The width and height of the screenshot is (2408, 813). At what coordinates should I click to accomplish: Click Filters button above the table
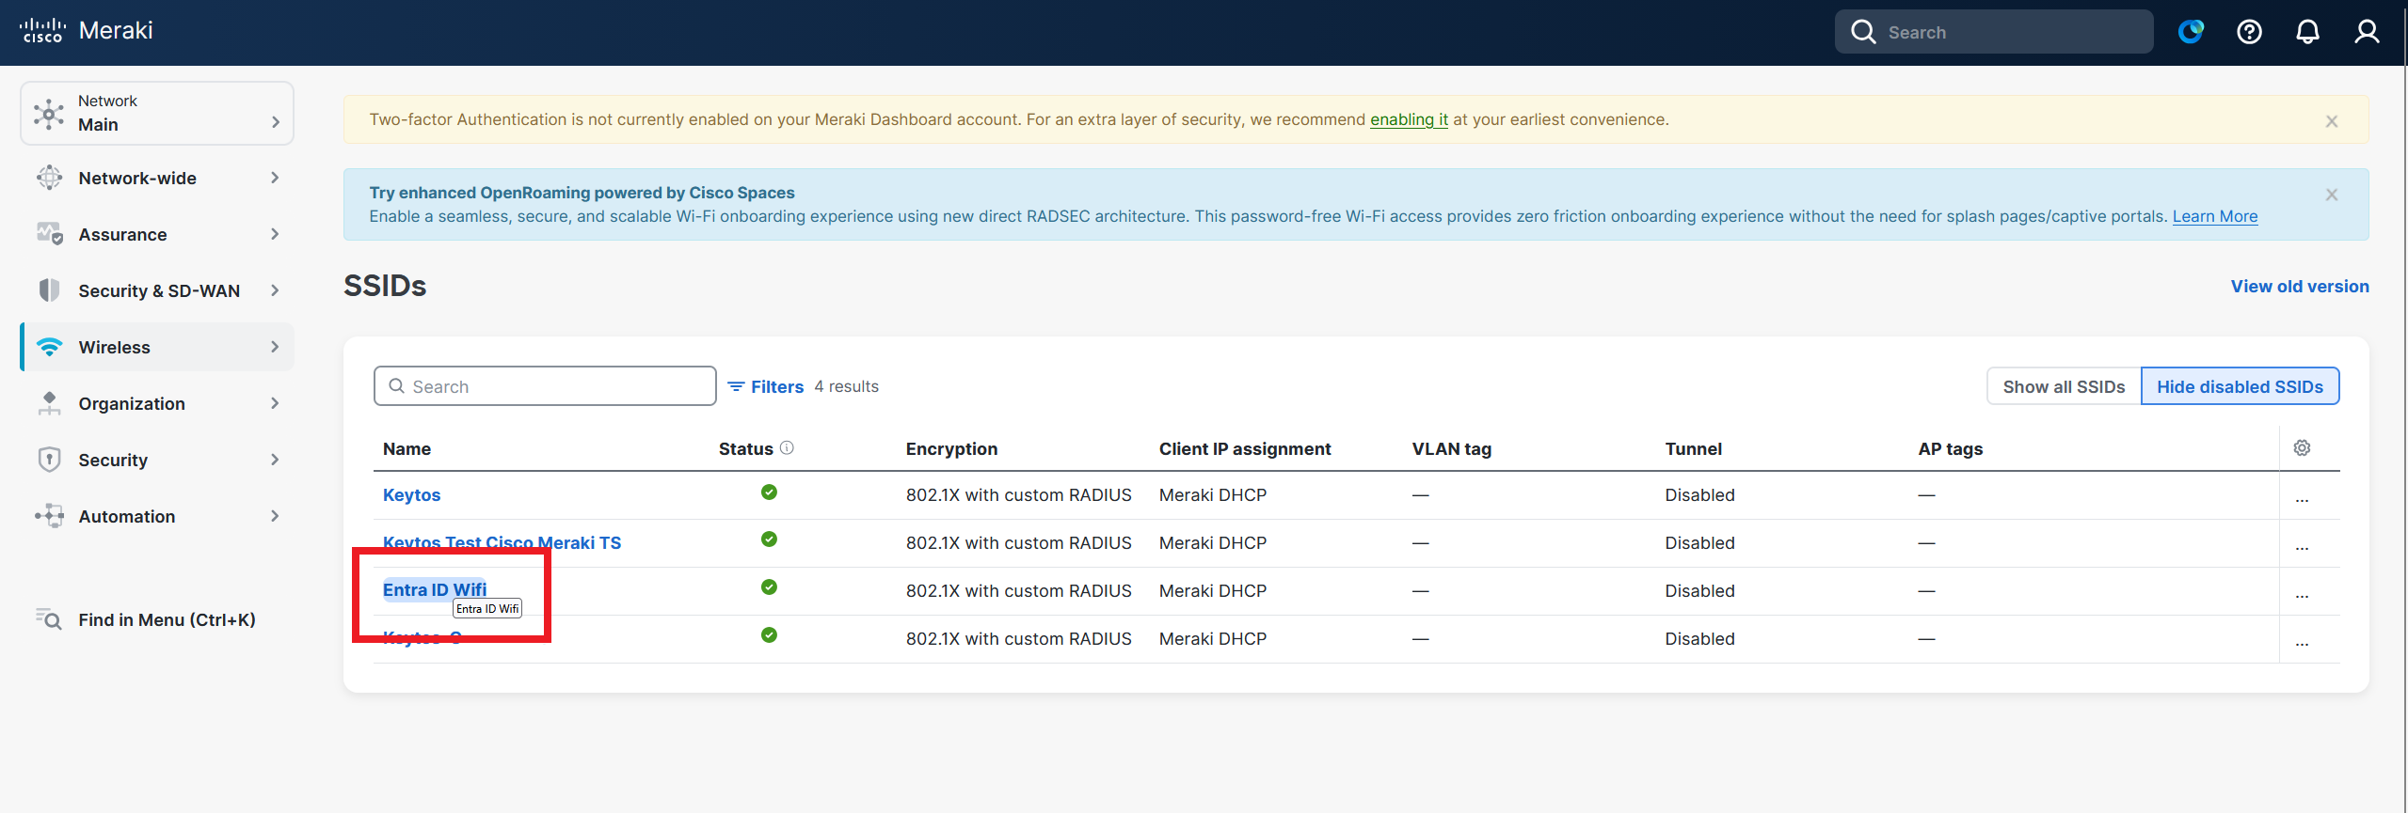(x=766, y=386)
